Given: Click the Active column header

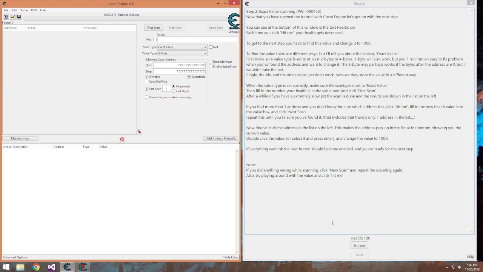Looking at the screenshot, I should point(7,147).
